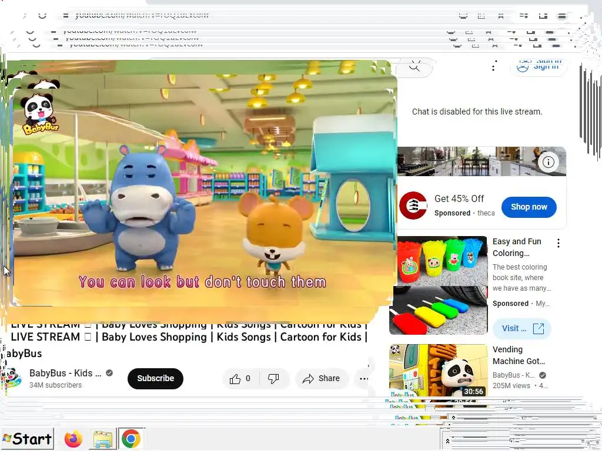Reload the YouTube page
The width and height of the screenshot is (602, 451).
click(x=42, y=15)
